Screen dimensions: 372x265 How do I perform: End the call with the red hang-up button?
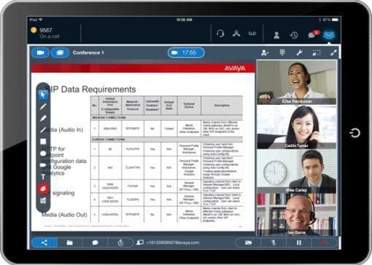click(325, 242)
